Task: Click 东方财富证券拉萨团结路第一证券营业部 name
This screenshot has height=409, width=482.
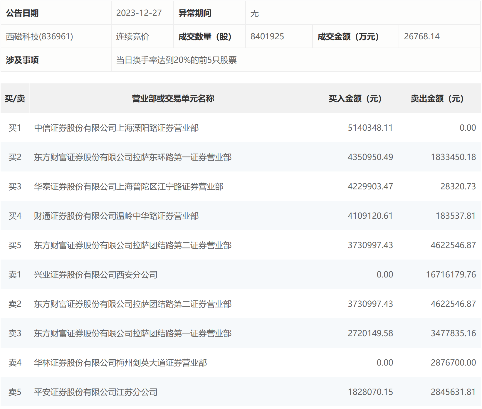Action: [133, 333]
